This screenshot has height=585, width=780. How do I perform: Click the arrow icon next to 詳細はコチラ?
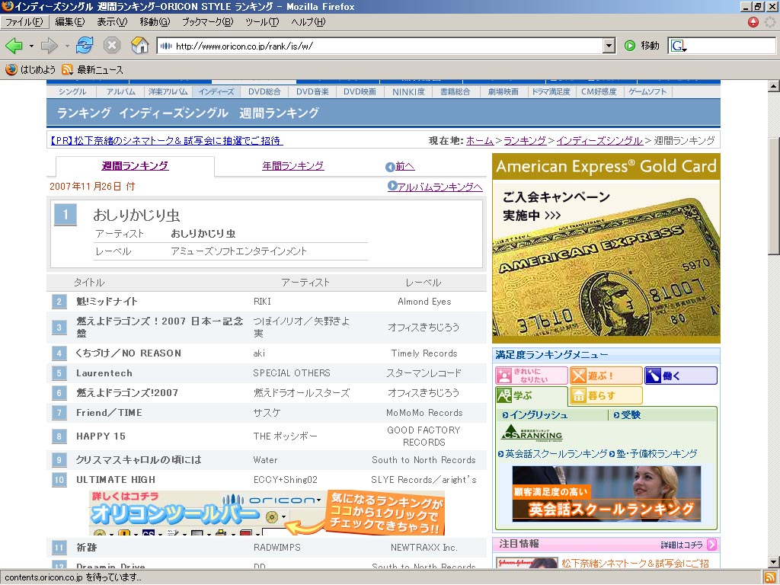[x=712, y=545]
